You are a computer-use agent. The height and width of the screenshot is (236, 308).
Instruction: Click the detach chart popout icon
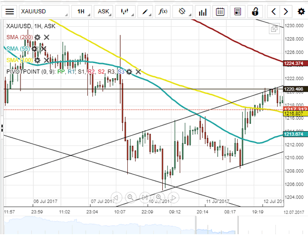pos(274,29)
